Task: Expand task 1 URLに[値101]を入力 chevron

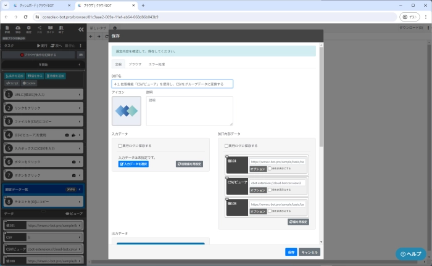Action: [x=80, y=94]
